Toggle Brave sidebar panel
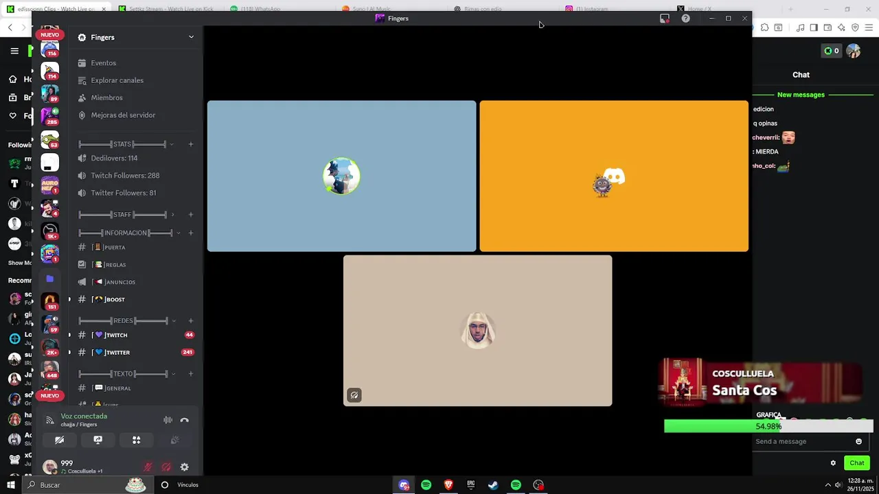 pos(814,27)
